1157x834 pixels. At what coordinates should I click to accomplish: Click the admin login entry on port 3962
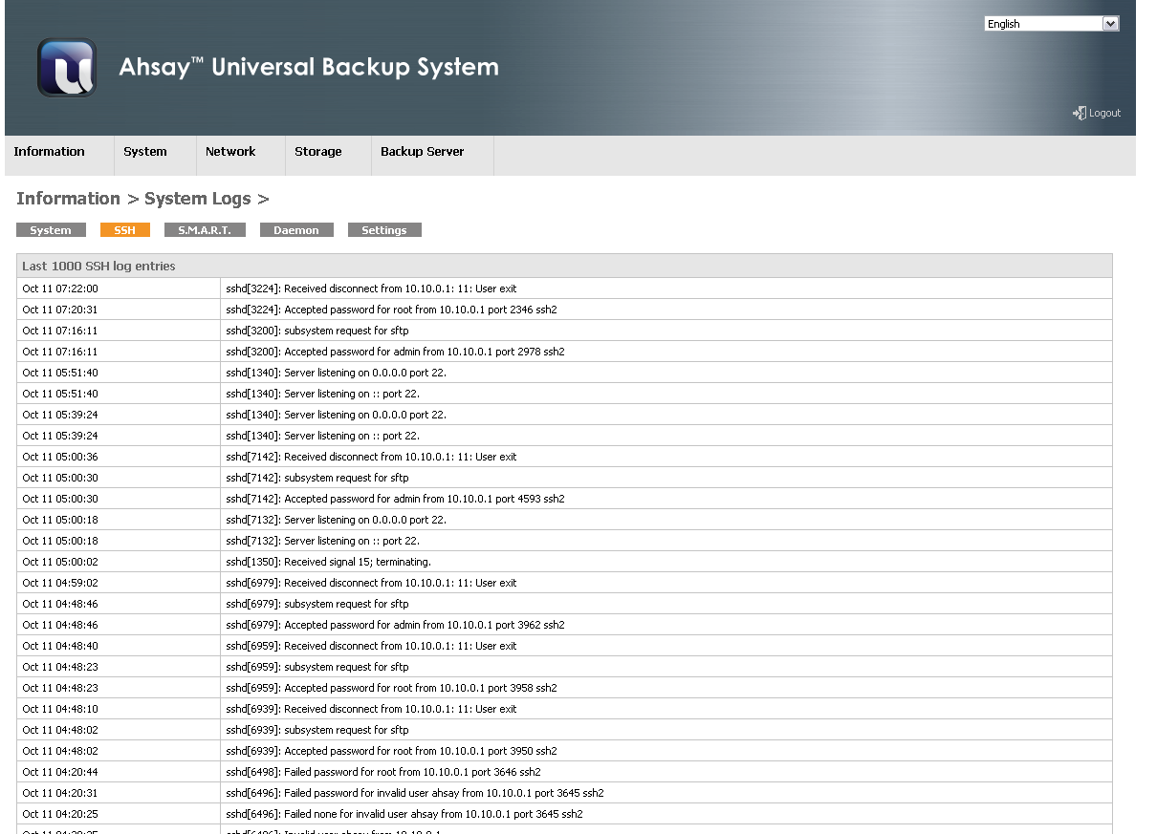coord(395,625)
